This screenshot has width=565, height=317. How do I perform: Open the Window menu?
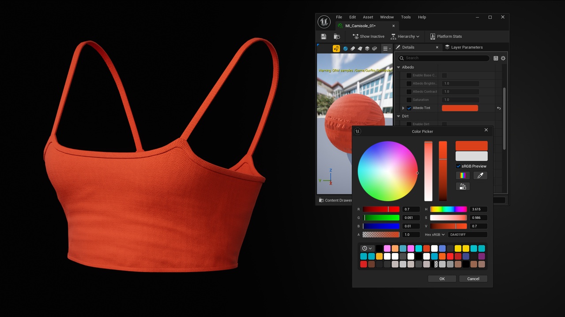tap(387, 17)
